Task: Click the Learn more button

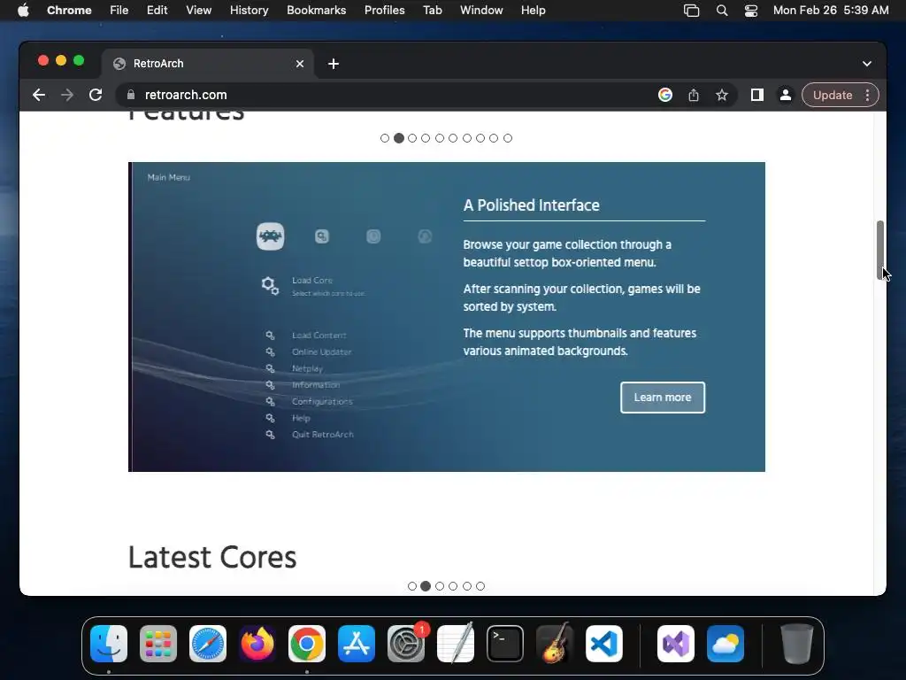Action: click(662, 398)
